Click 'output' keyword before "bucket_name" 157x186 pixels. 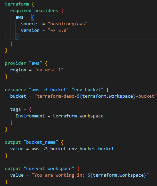click(x=13, y=142)
